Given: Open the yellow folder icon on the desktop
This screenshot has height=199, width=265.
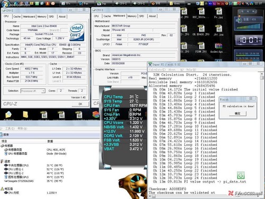Looking at the screenshot, I should [x=25, y=115].
